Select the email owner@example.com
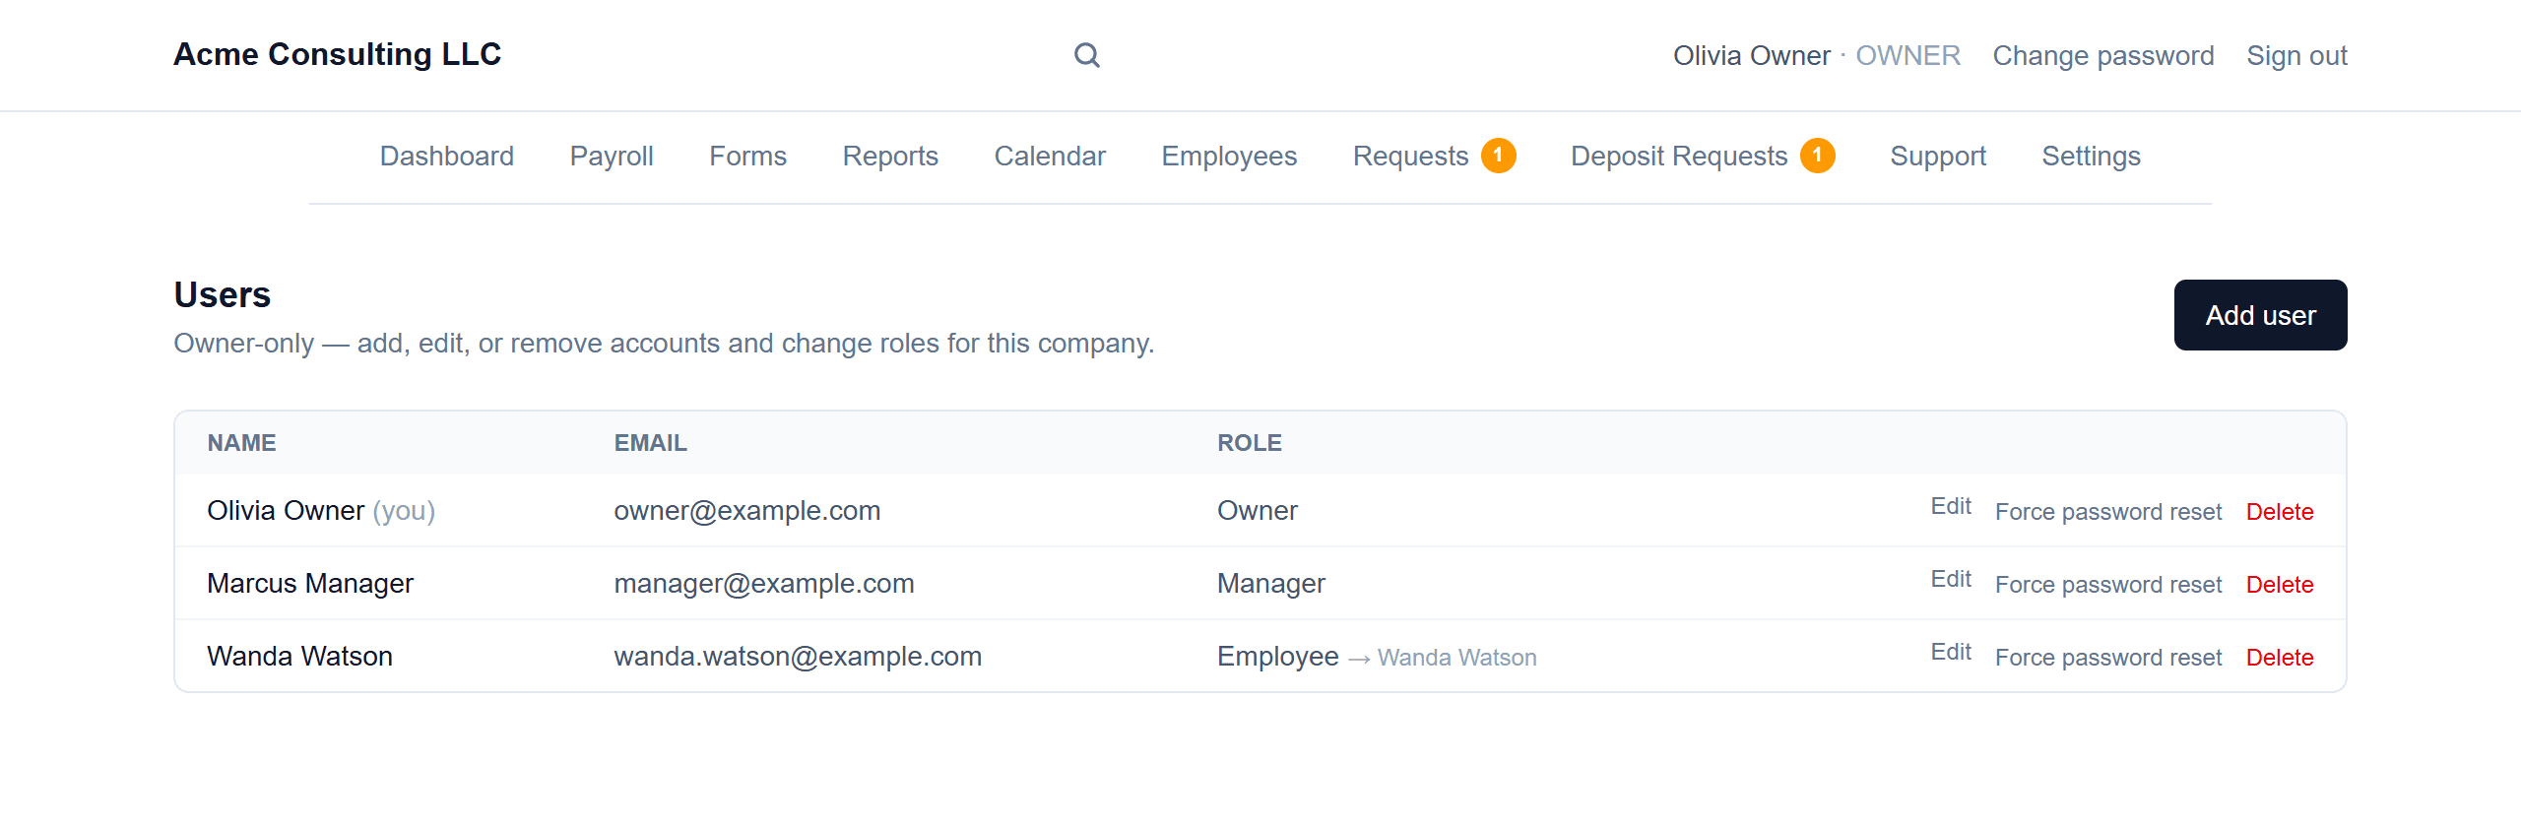The image size is (2521, 827). click(747, 511)
